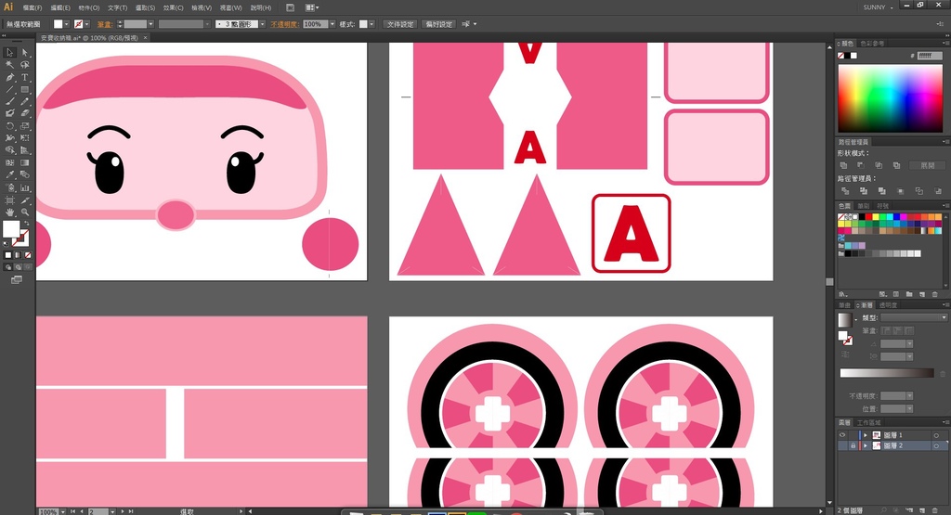Screen dimensions: 951x515
Task: Toggle lock icon on 圖層 2
Action: (853, 446)
